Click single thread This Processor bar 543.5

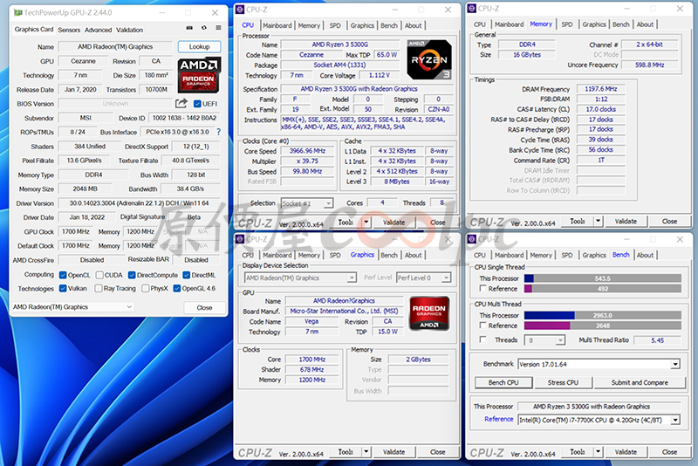click(603, 278)
